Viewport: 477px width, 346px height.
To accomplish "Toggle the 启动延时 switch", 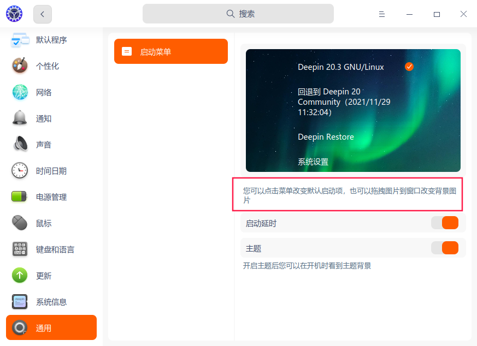I will (x=445, y=223).
